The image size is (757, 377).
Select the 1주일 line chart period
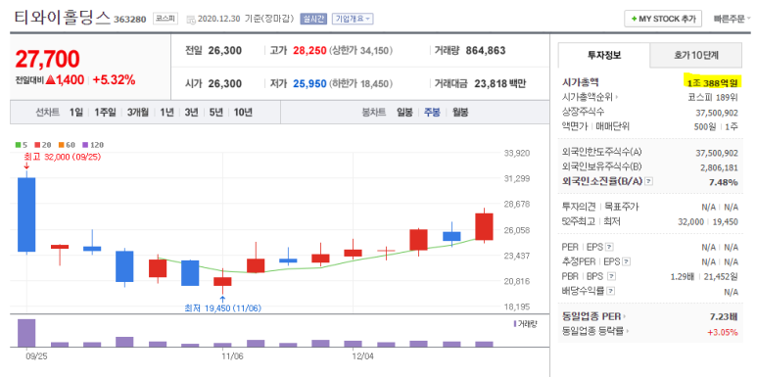click(105, 113)
